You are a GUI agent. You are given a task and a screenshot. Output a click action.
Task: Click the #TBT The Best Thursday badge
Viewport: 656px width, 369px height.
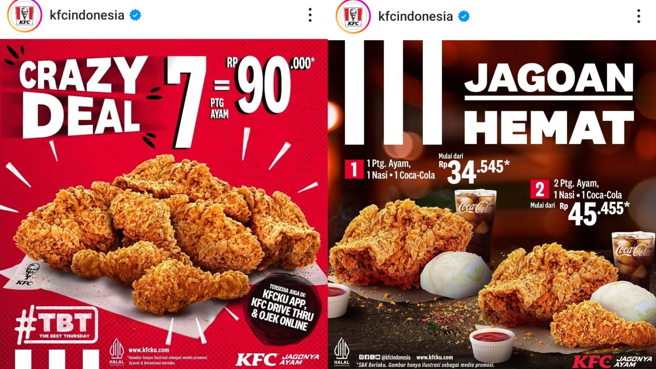[57, 325]
